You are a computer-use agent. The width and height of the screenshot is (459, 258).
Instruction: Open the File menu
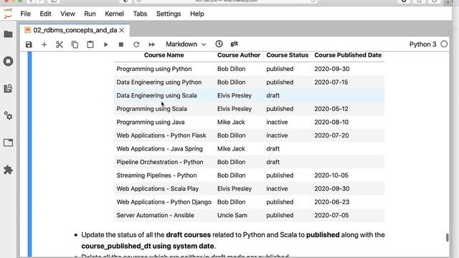[x=26, y=14]
